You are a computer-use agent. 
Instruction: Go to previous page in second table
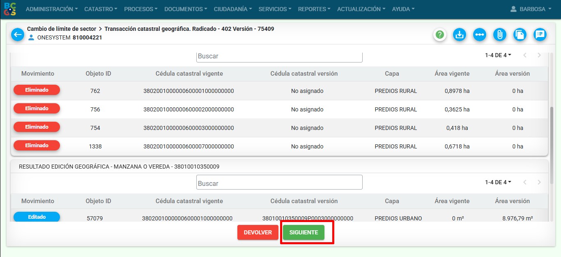tap(524, 182)
